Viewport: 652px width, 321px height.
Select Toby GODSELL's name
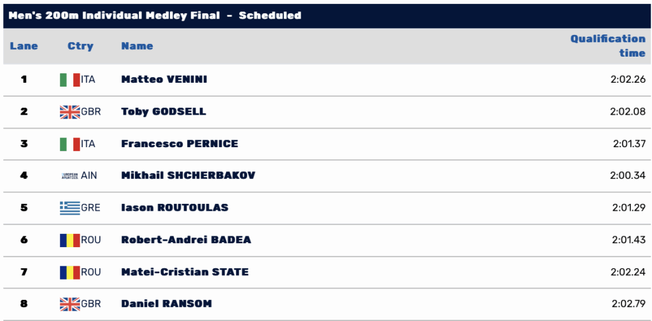(x=163, y=111)
